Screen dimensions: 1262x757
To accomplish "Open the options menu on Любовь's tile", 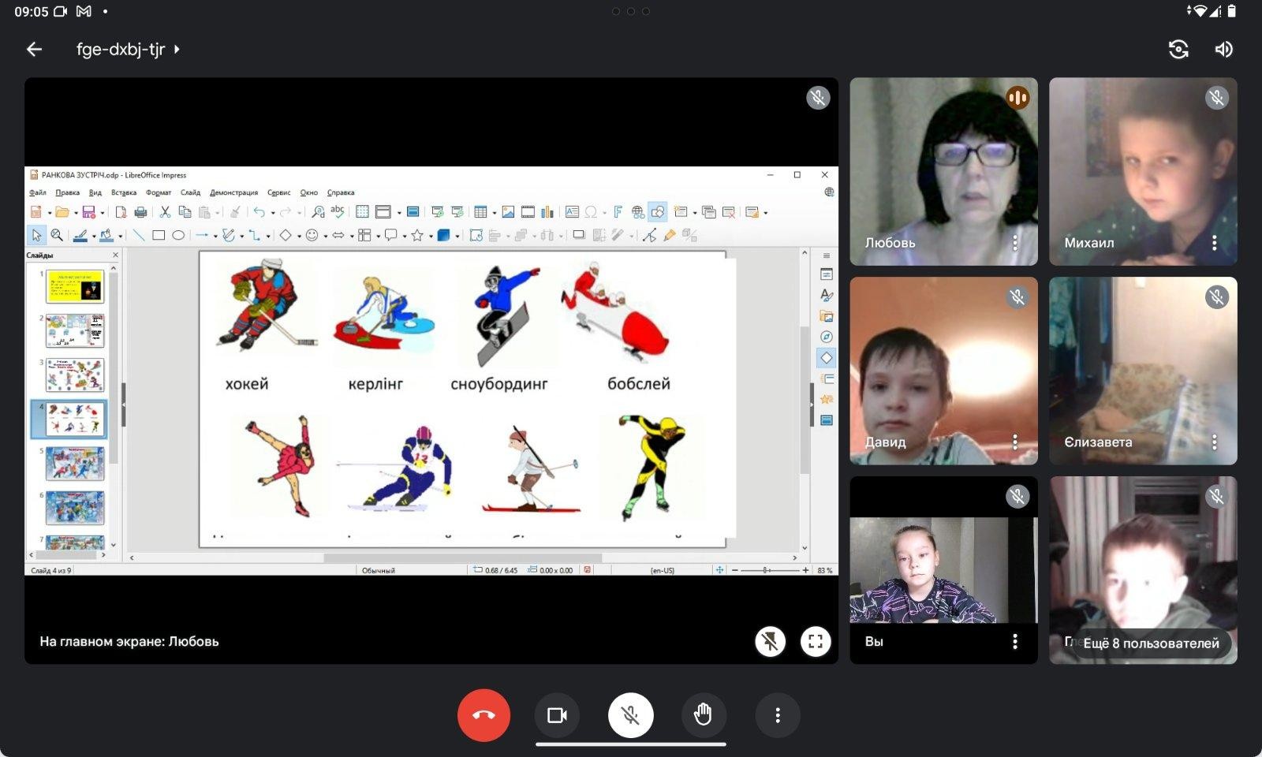I will [1015, 243].
